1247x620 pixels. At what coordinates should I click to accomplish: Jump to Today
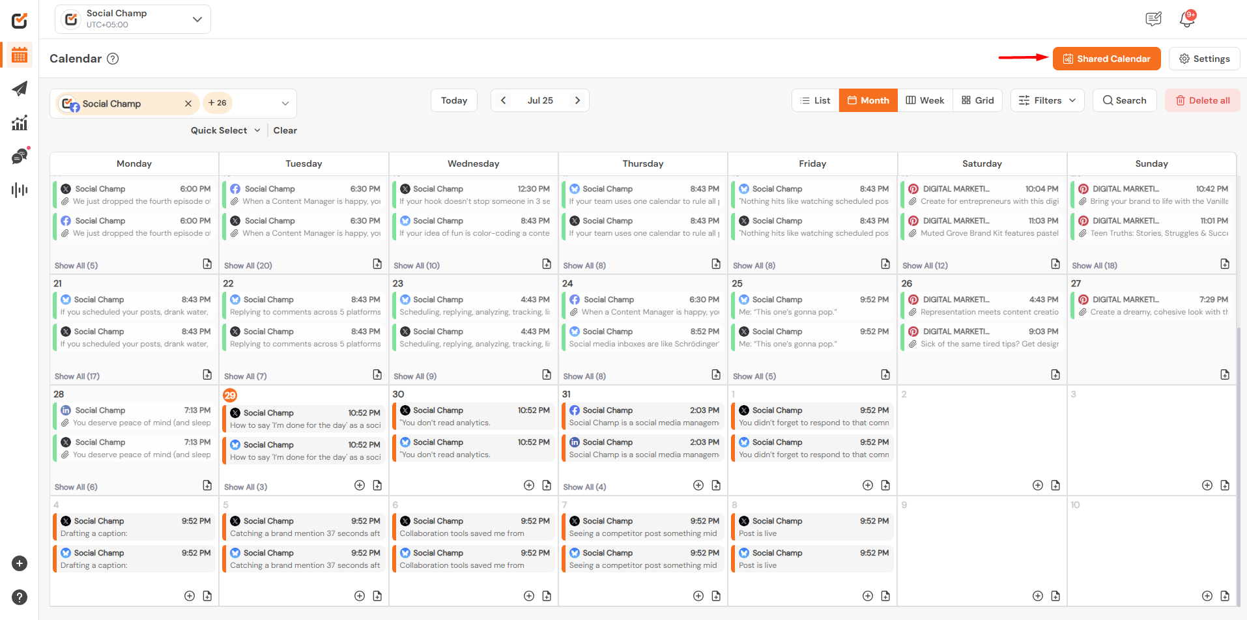pos(454,100)
